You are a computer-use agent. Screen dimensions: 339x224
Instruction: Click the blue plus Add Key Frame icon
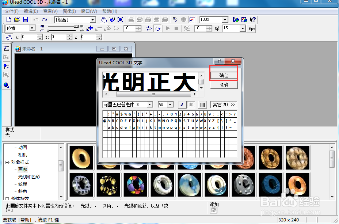point(89,29)
